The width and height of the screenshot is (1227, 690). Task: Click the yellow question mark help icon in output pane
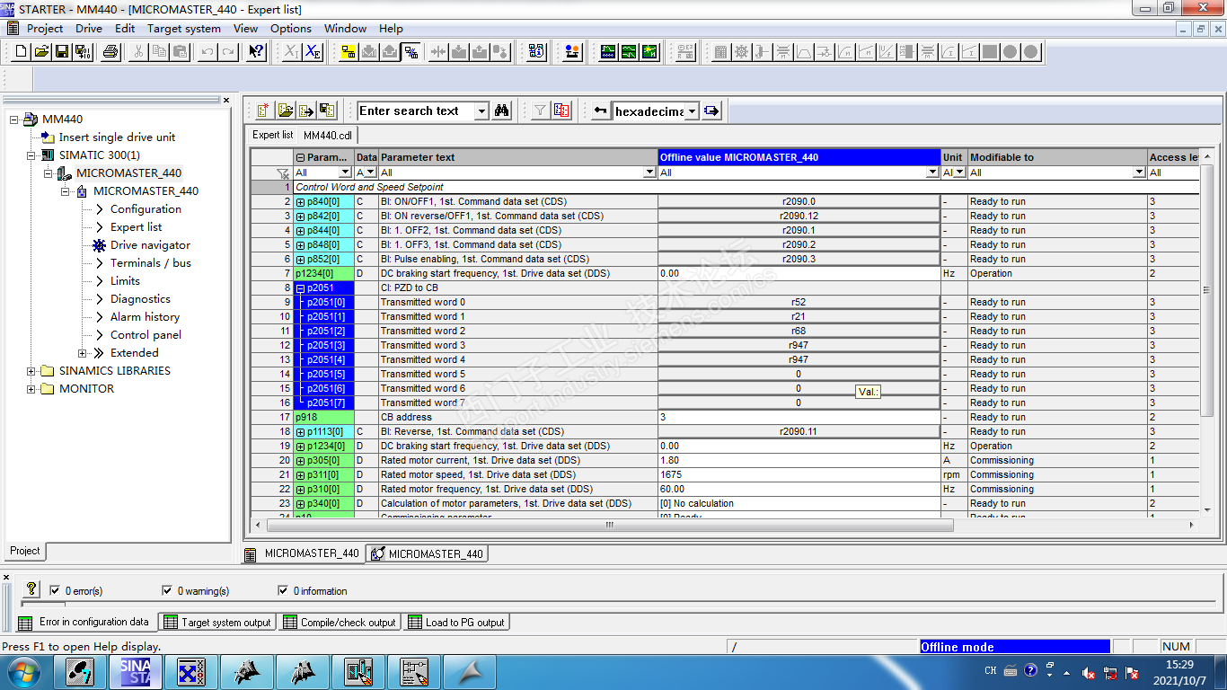click(x=31, y=589)
